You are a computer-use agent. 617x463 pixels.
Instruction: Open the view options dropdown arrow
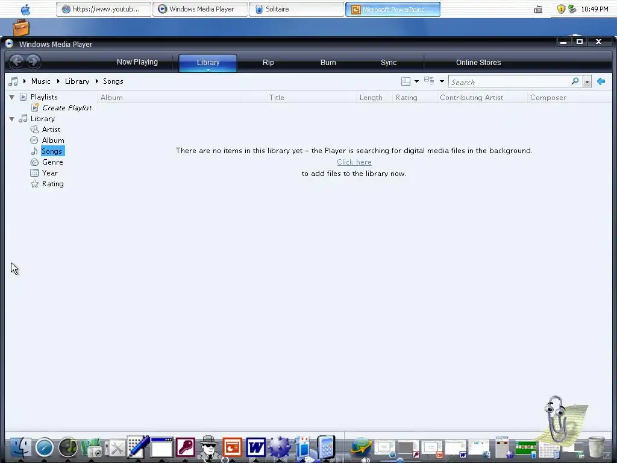click(442, 81)
